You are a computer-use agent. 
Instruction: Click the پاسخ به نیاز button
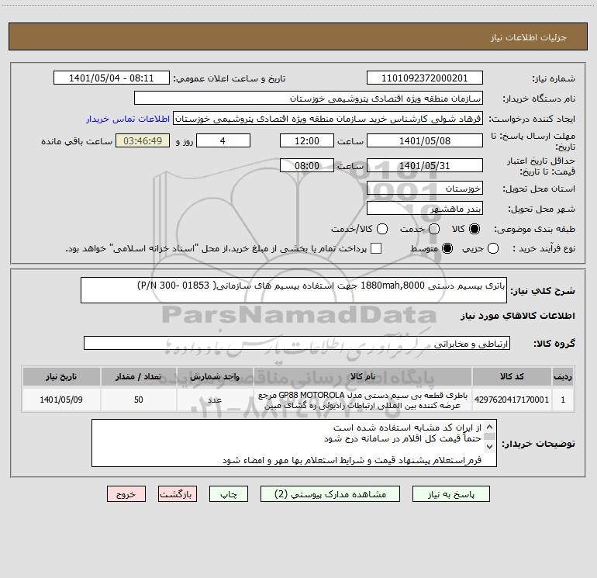pos(451,494)
